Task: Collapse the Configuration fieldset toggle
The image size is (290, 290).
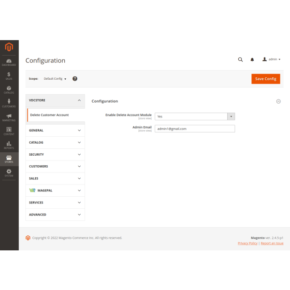Action: (x=278, y=101)
